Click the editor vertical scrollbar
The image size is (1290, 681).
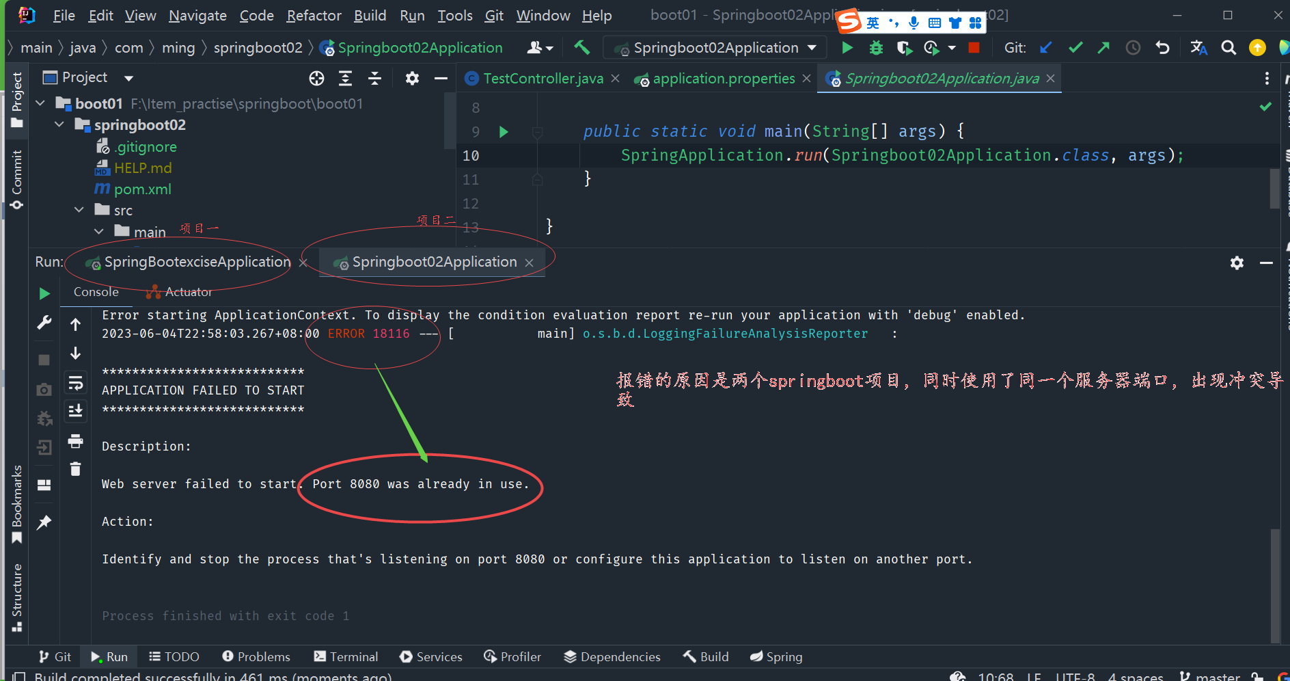[x=1275, y=188]
